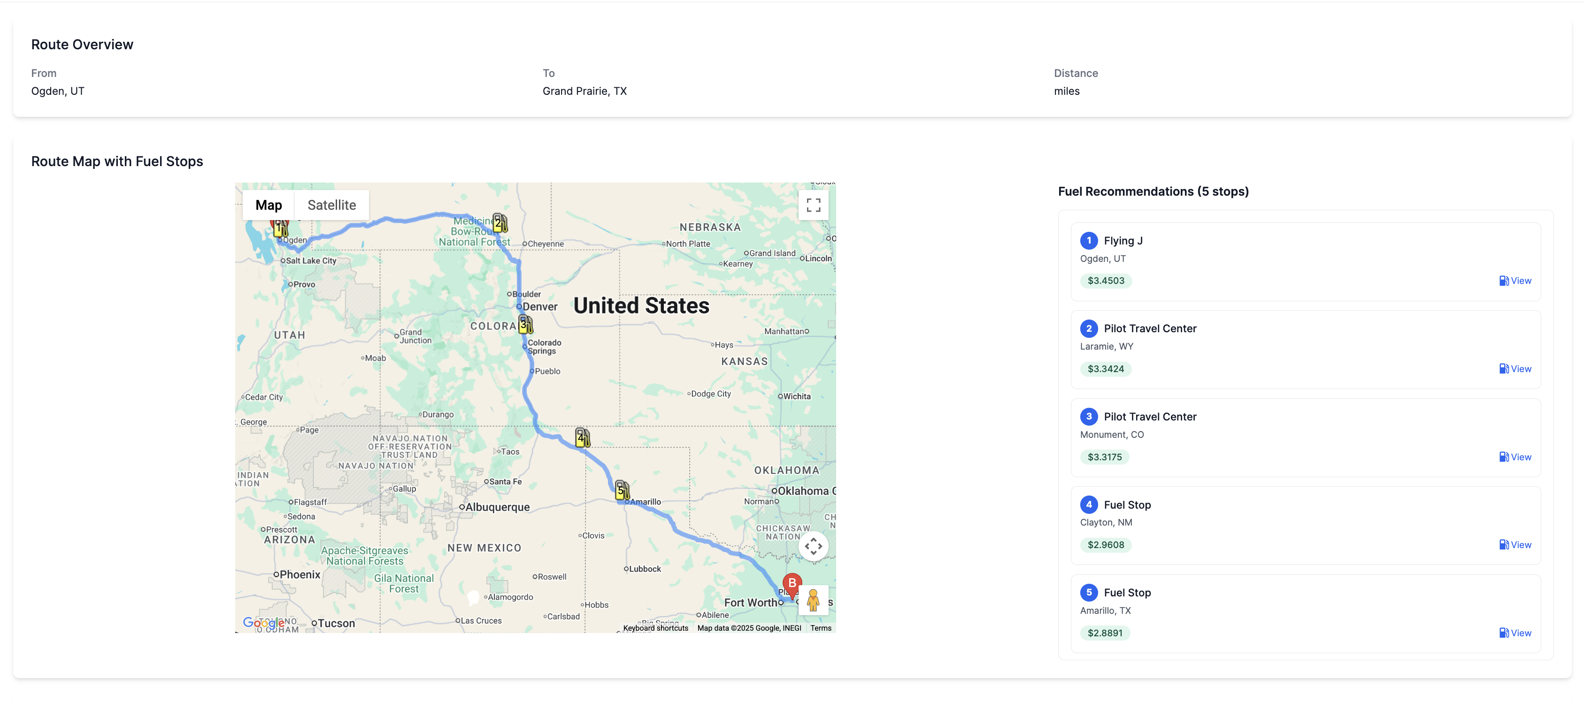Click fuel stop marker 3 near Colorado Springs
The width and height of the screenshot is (1584, 702).
525,324
